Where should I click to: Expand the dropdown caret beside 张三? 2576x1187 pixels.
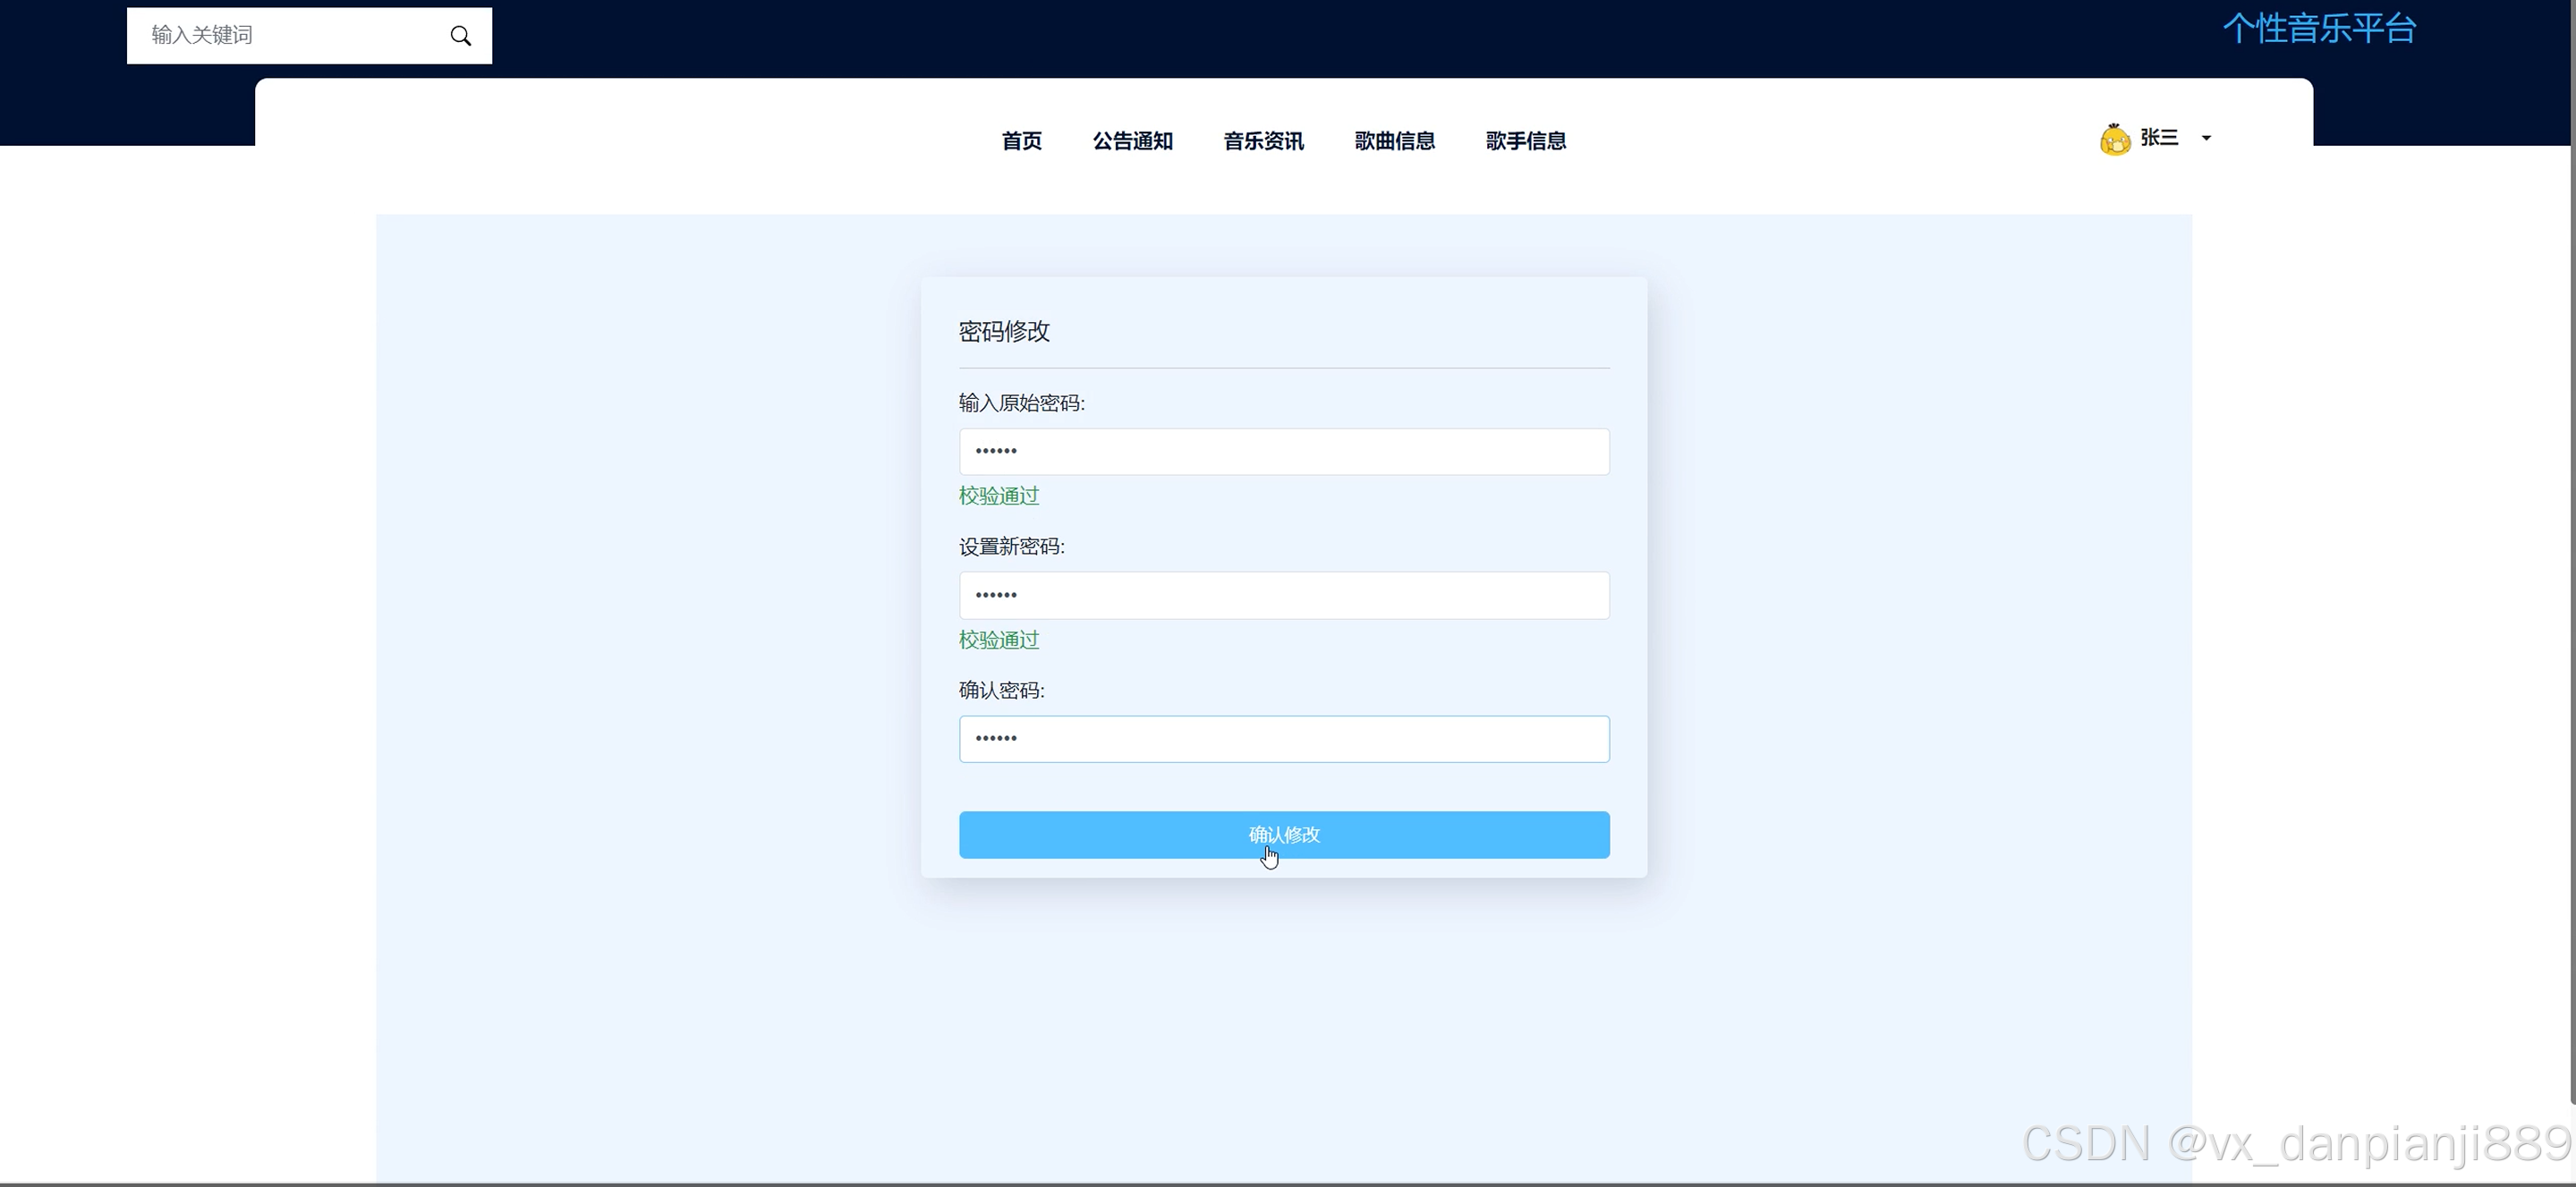point(2206,138)
